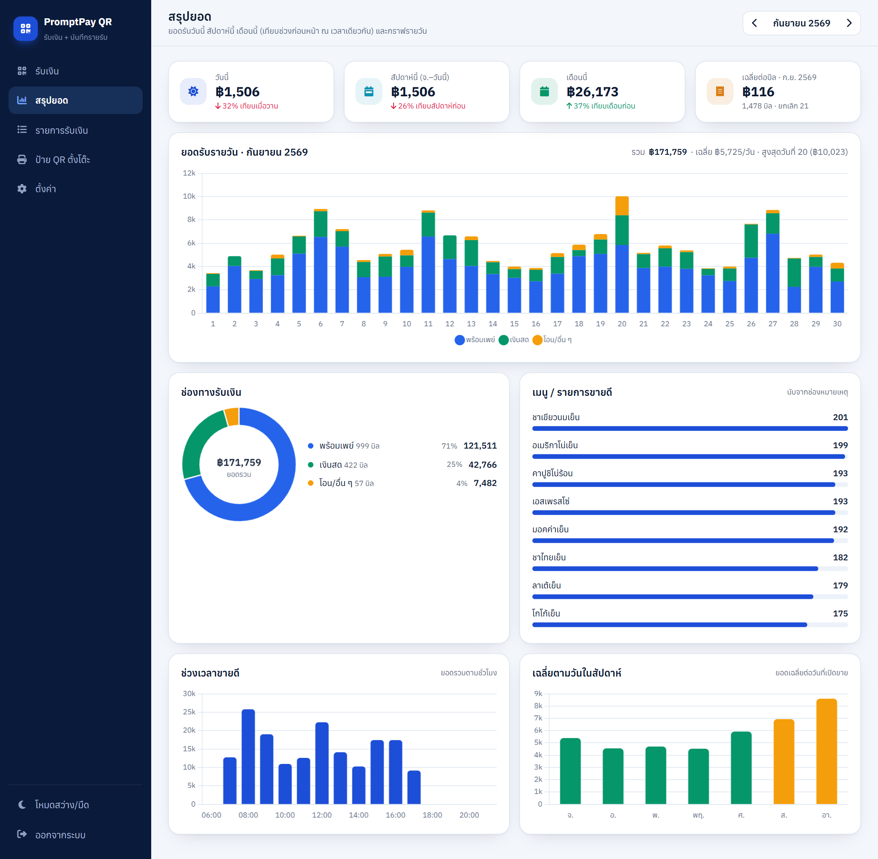Click the gear icon beside ตั้งค่า
The height and width of the screenshot is (859, 878).
pyautogui.click(x=22, y=189)
